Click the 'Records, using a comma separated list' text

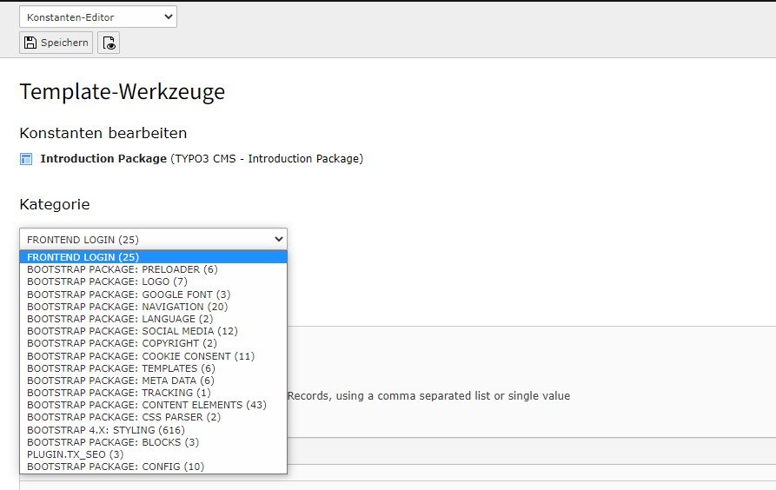click(428, 396)
